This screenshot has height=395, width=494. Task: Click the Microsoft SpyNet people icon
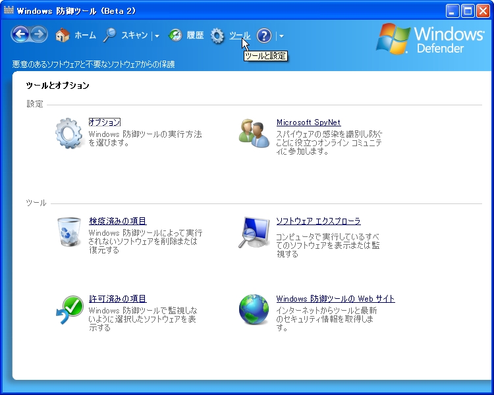tap(254, 134)
